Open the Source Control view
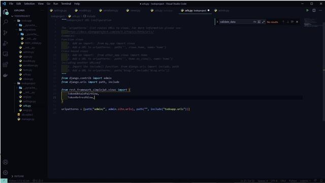This screenshot has height=183, width=325. (x=6, y=33)
